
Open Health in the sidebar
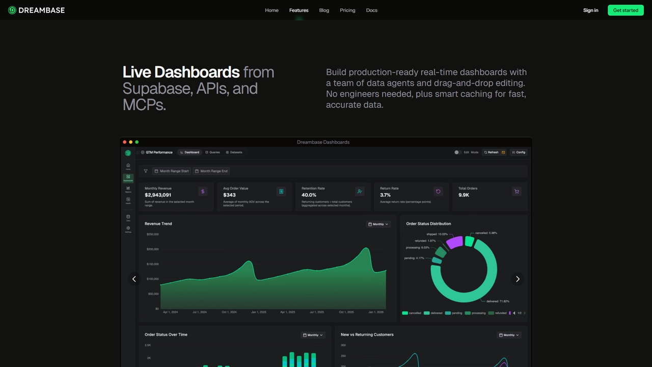point(128,200)
